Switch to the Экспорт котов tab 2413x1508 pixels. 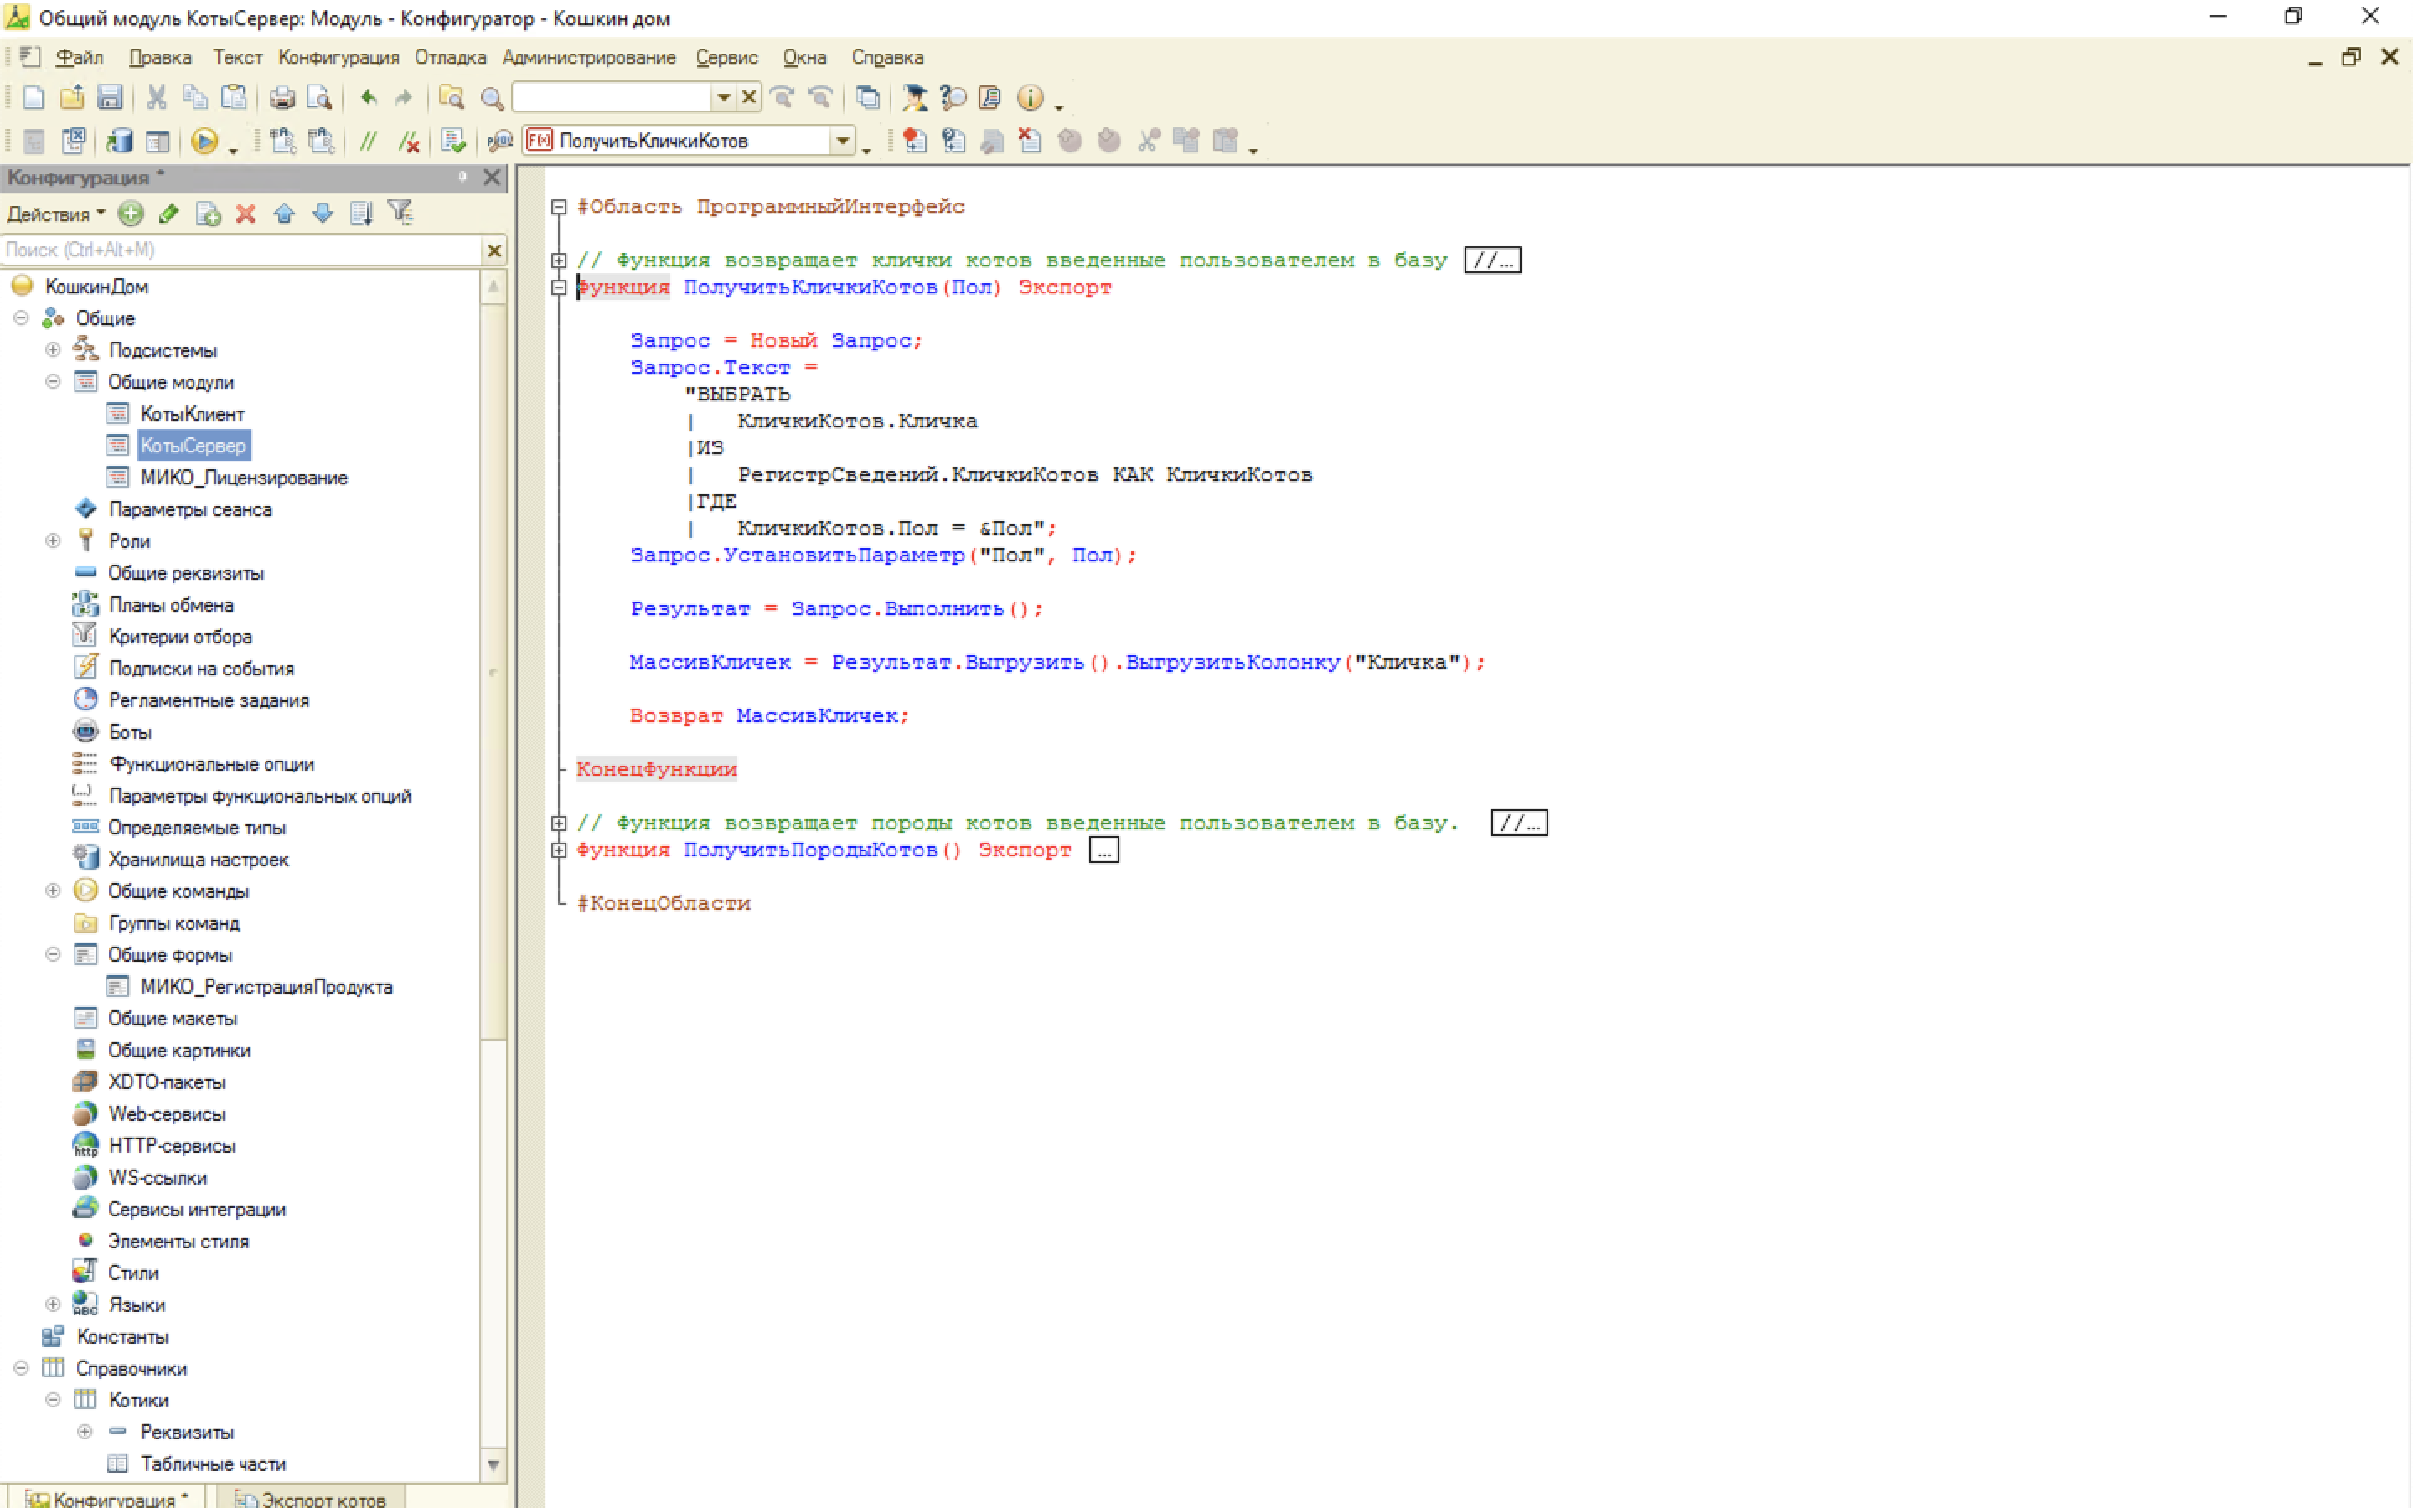(310, 1498)
